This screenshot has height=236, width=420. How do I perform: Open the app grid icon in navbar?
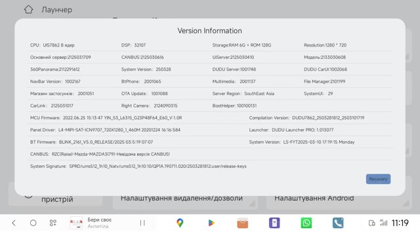point(53,223)
